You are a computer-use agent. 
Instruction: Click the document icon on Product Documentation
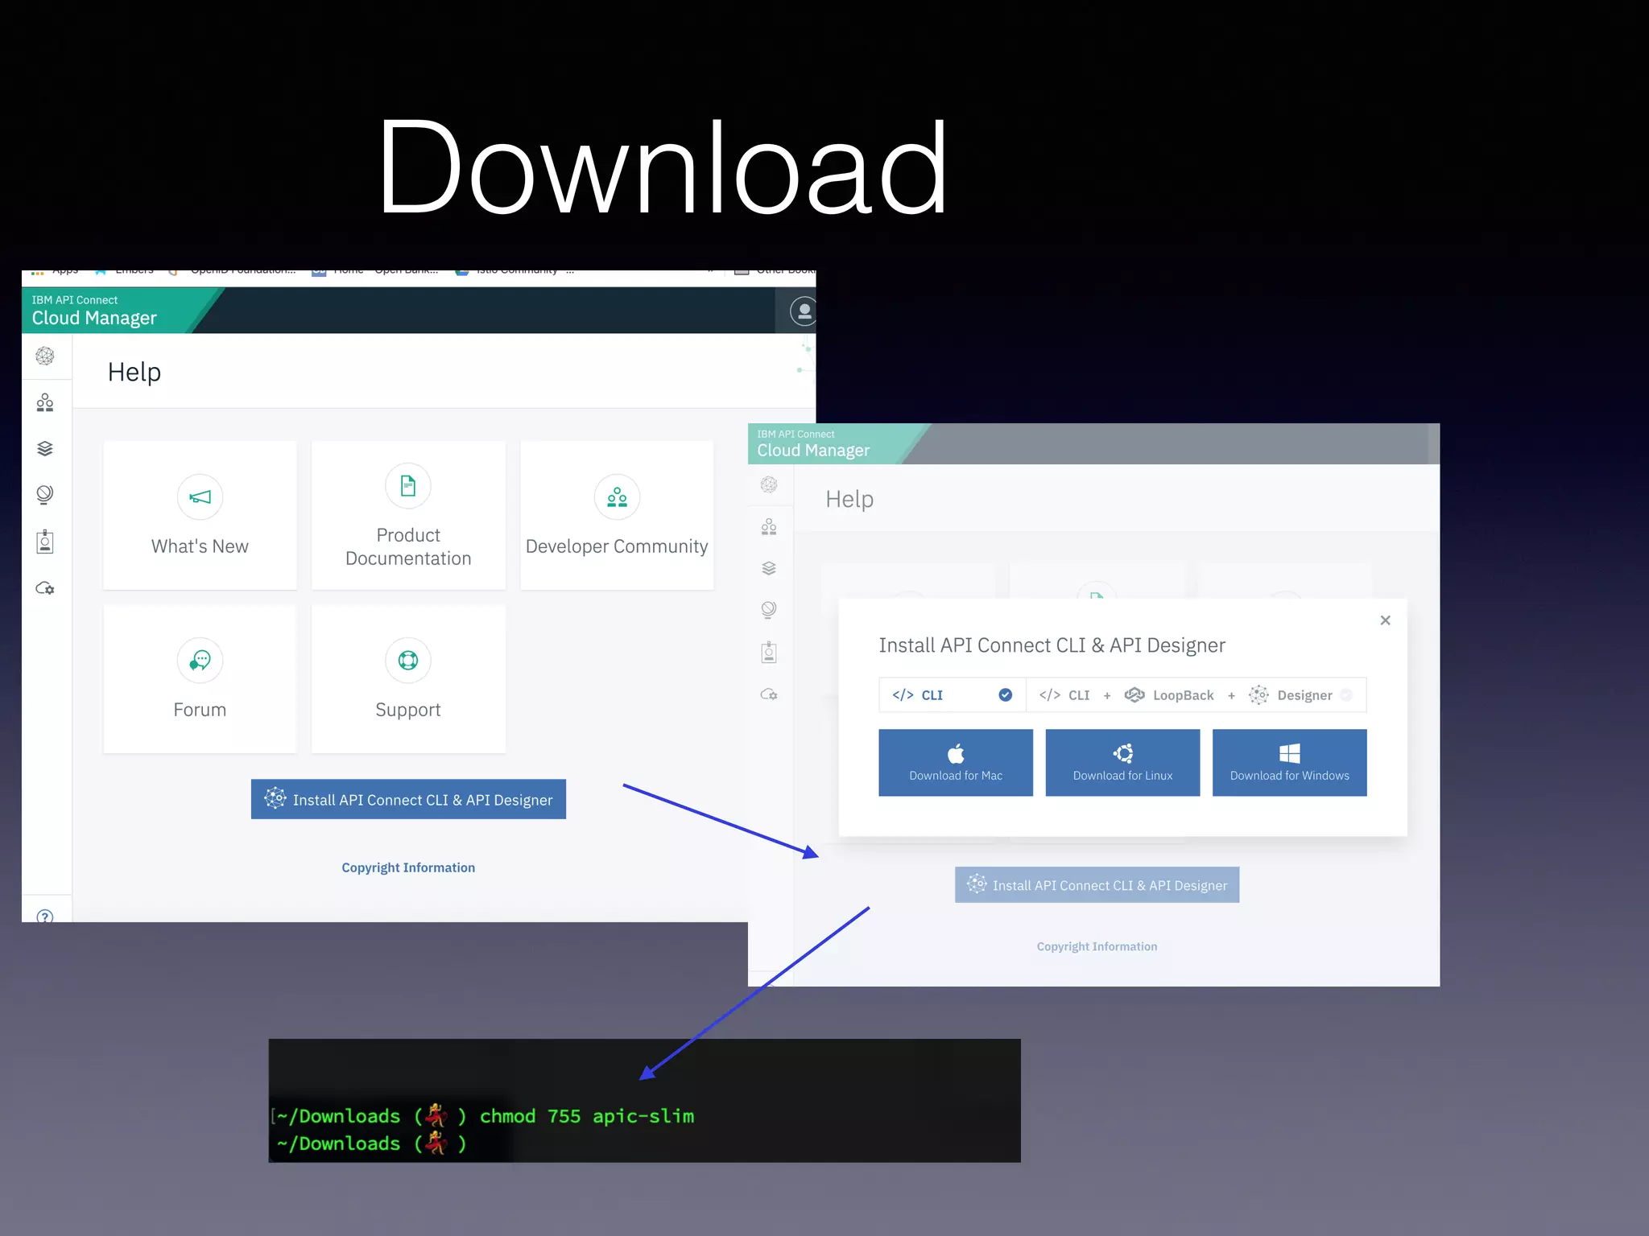408,486
